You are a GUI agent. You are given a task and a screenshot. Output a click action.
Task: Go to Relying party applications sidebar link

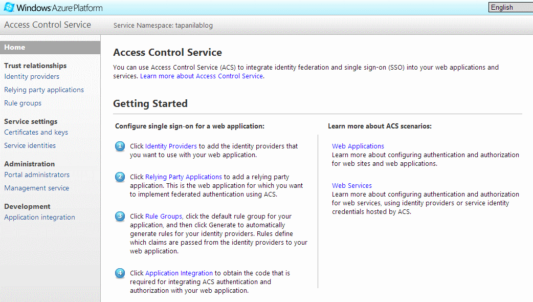pyautogui.click(x=44, y=90)
